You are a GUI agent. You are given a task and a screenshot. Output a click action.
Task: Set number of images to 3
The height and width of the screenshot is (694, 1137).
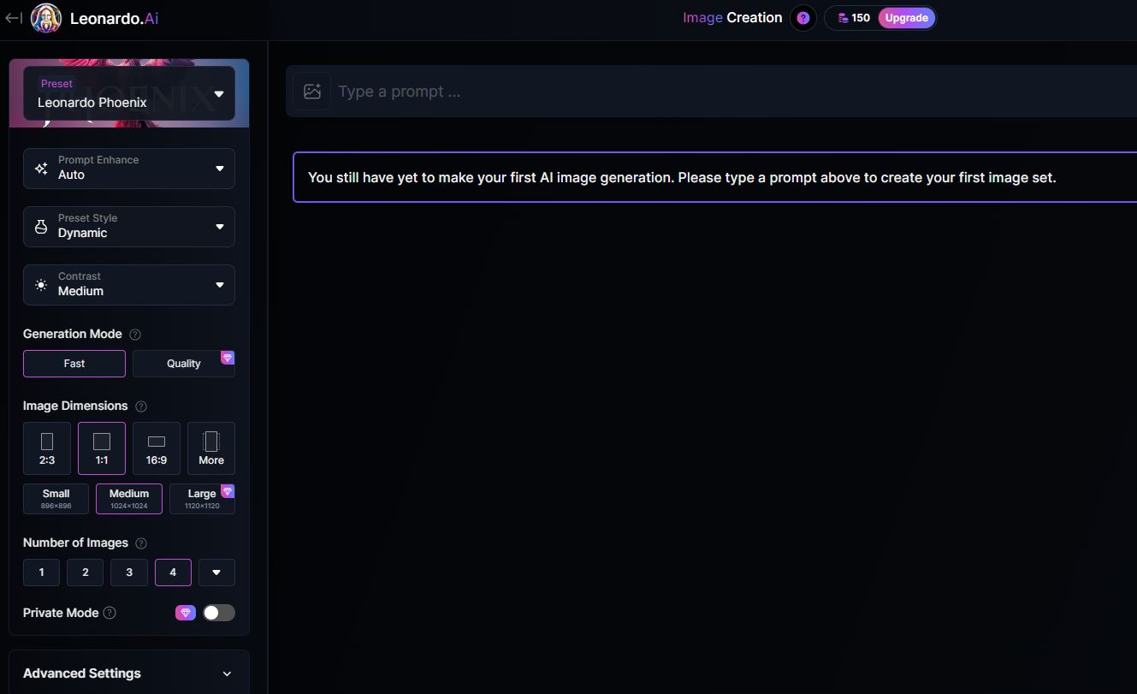129,572
